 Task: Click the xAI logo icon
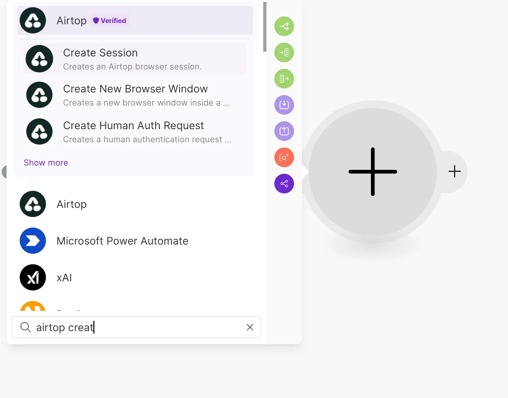pos(33,277)
